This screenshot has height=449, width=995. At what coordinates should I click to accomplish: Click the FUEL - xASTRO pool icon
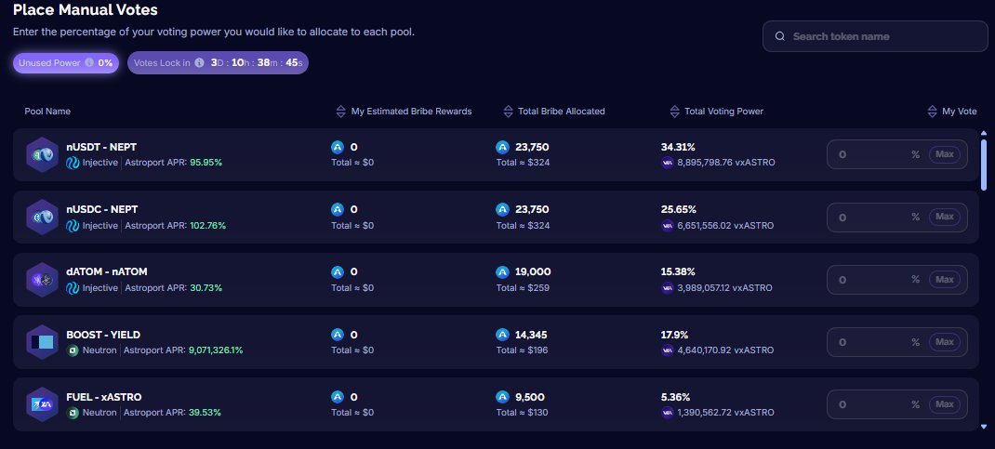[43, 404]
